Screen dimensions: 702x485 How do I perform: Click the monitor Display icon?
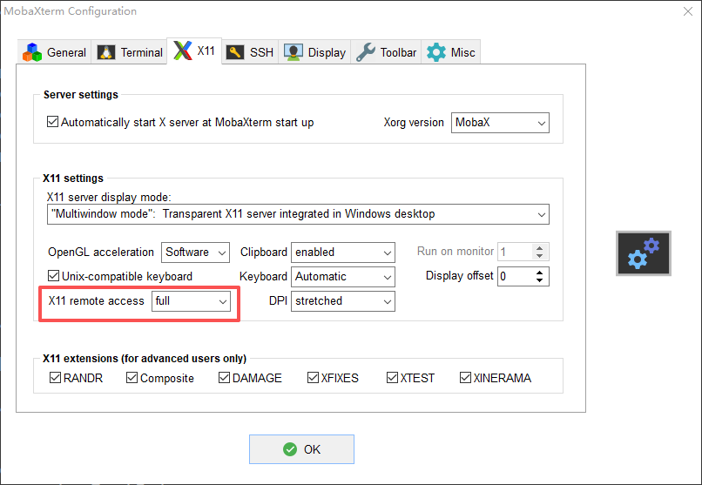pyautogui.click(x=294, y=52)
